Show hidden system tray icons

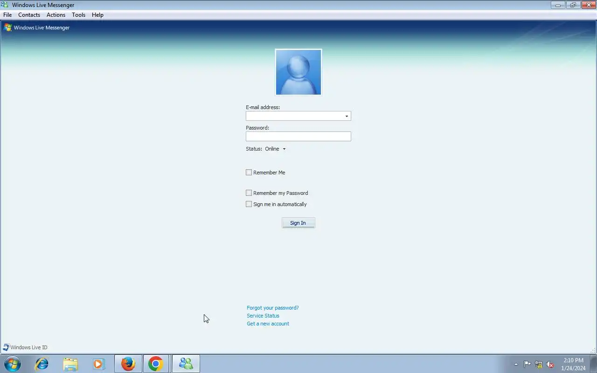point(516,364)
